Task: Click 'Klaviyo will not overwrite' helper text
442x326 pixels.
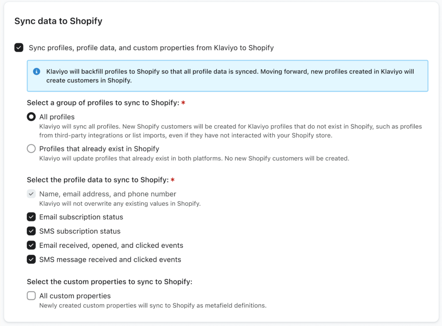Action: (120, 204)
